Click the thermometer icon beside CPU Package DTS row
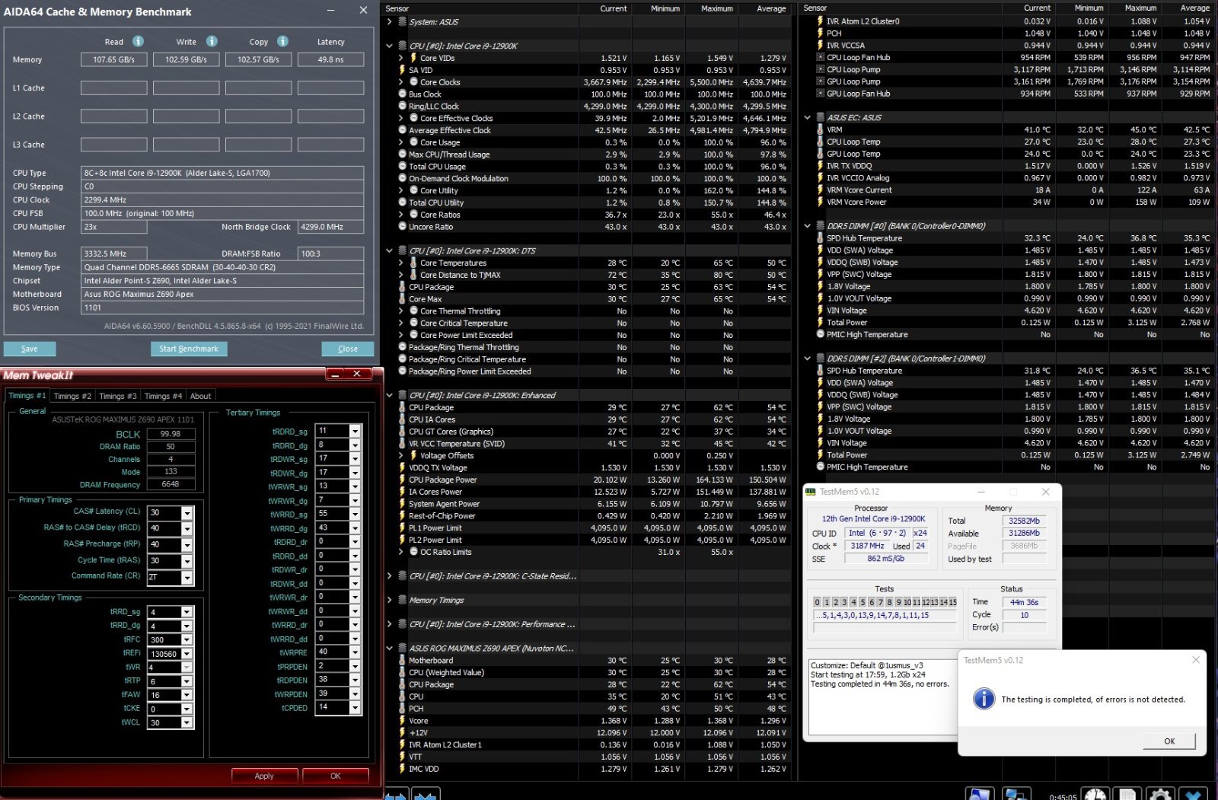The height and width of the screenshot is (800, 1218). tap(403, 287)
